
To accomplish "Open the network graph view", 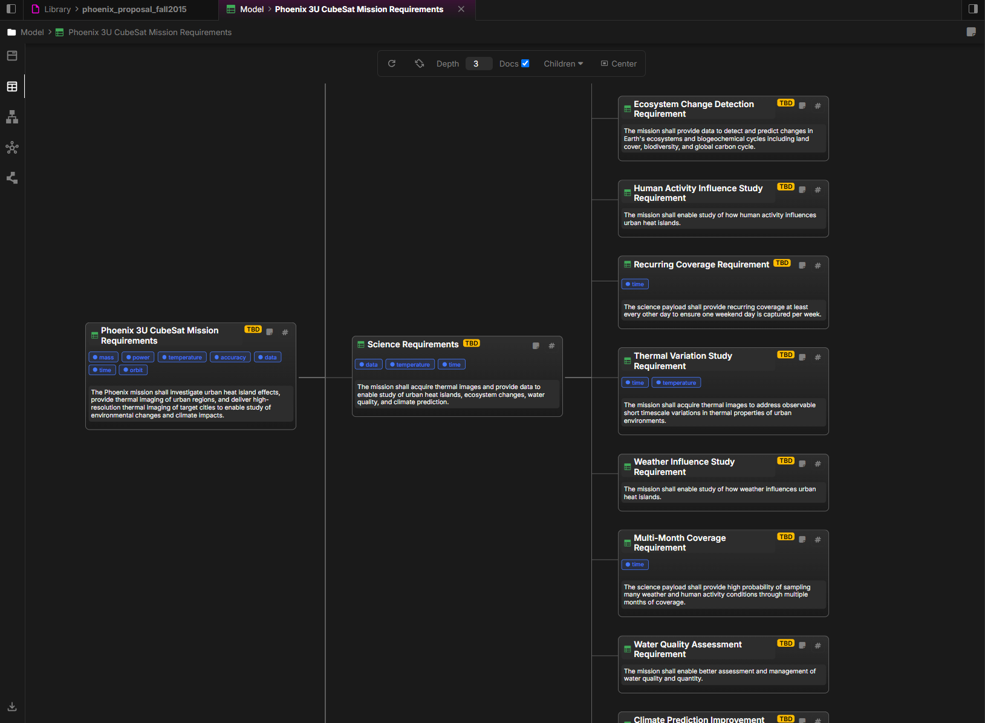I will (12, 148).
